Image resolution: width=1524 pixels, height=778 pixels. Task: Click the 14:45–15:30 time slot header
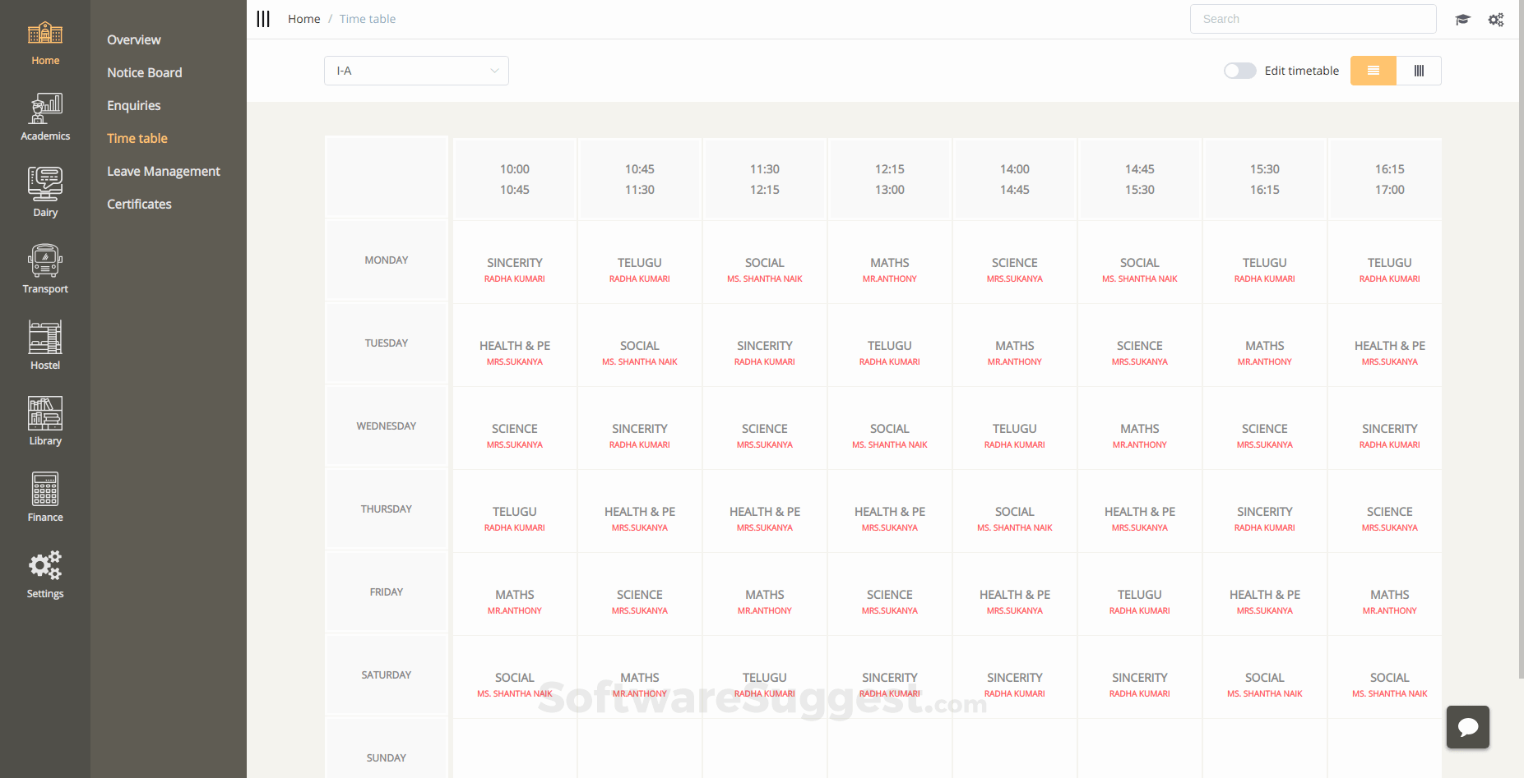click(1140, 179)
